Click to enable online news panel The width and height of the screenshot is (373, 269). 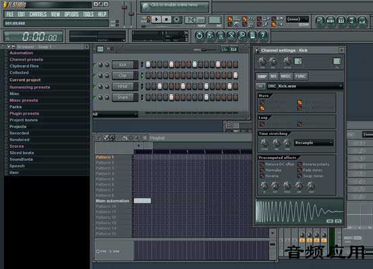pyautogui.click(x=175, y=7)
